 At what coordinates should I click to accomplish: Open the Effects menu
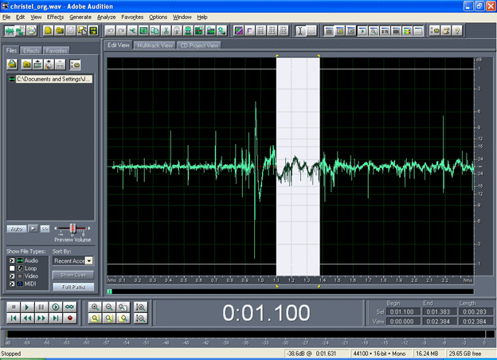(x=55, y=17)
